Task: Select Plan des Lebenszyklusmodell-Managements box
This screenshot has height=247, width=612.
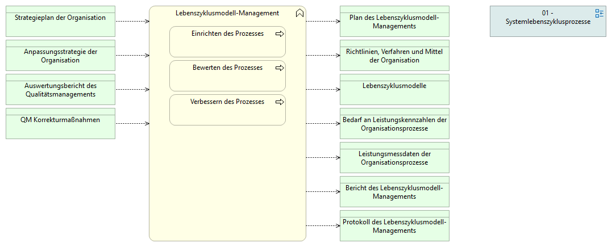Action: [x=394, y=21]
